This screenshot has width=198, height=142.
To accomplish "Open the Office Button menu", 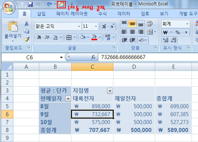I will 9,8.
